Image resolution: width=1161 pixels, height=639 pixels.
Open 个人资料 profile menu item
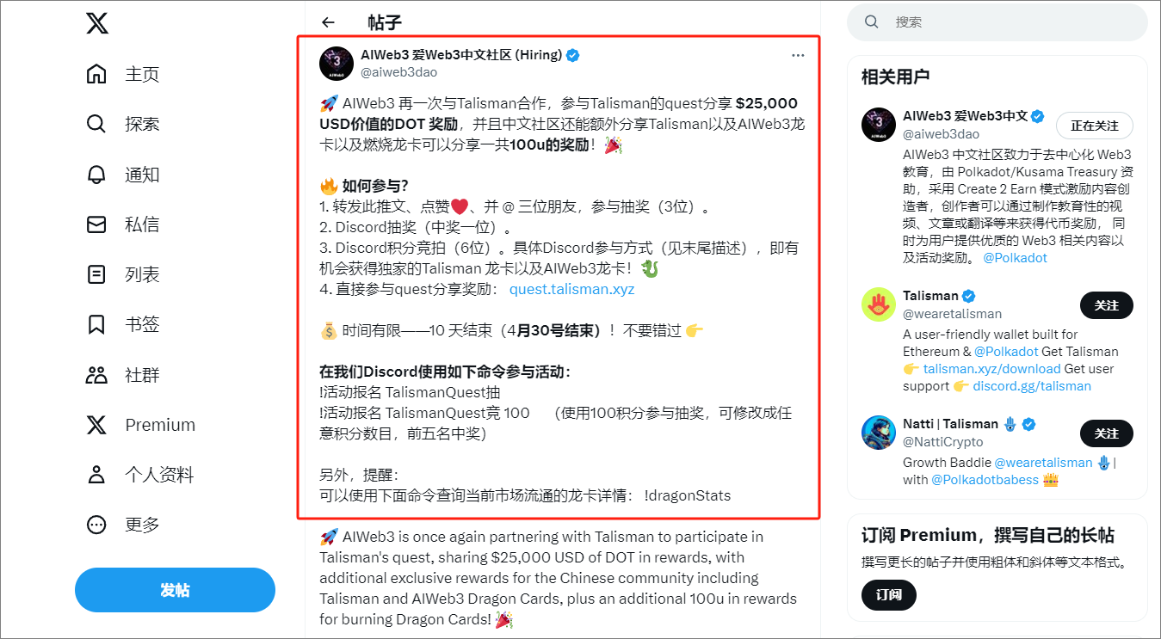pos(140,475)
